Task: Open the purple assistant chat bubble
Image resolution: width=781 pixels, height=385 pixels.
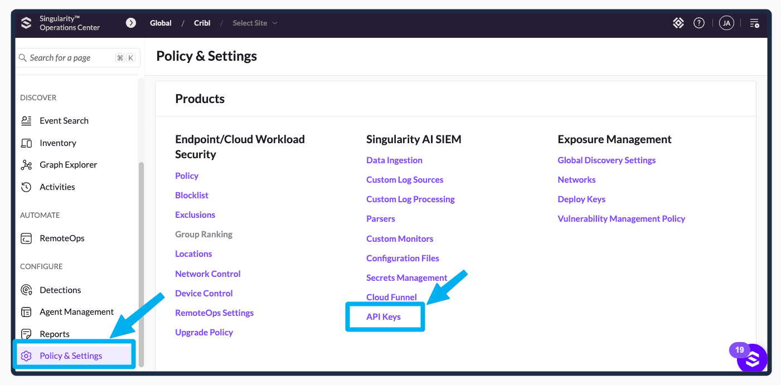Action: pos(752,359)
